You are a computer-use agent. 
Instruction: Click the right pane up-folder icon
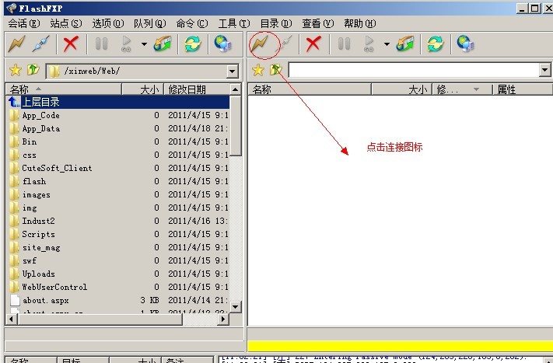click(x=275, y=70)
